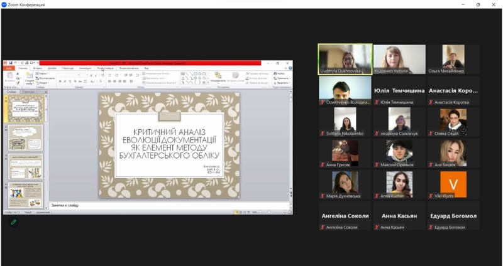Switch to Design (Дизайн) ribbon tab

click(x=52, y=68)
